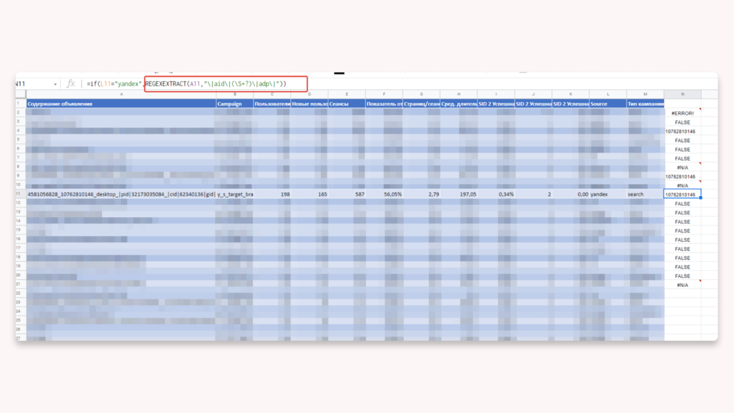The height and width of the screenshot is (413, 734).
Task: Select the 'yandex' cell in row 11
Action: click(x=608, y=195)
